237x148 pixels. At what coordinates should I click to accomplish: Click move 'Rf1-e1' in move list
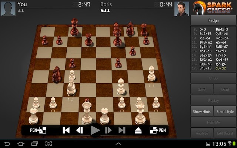206,60
